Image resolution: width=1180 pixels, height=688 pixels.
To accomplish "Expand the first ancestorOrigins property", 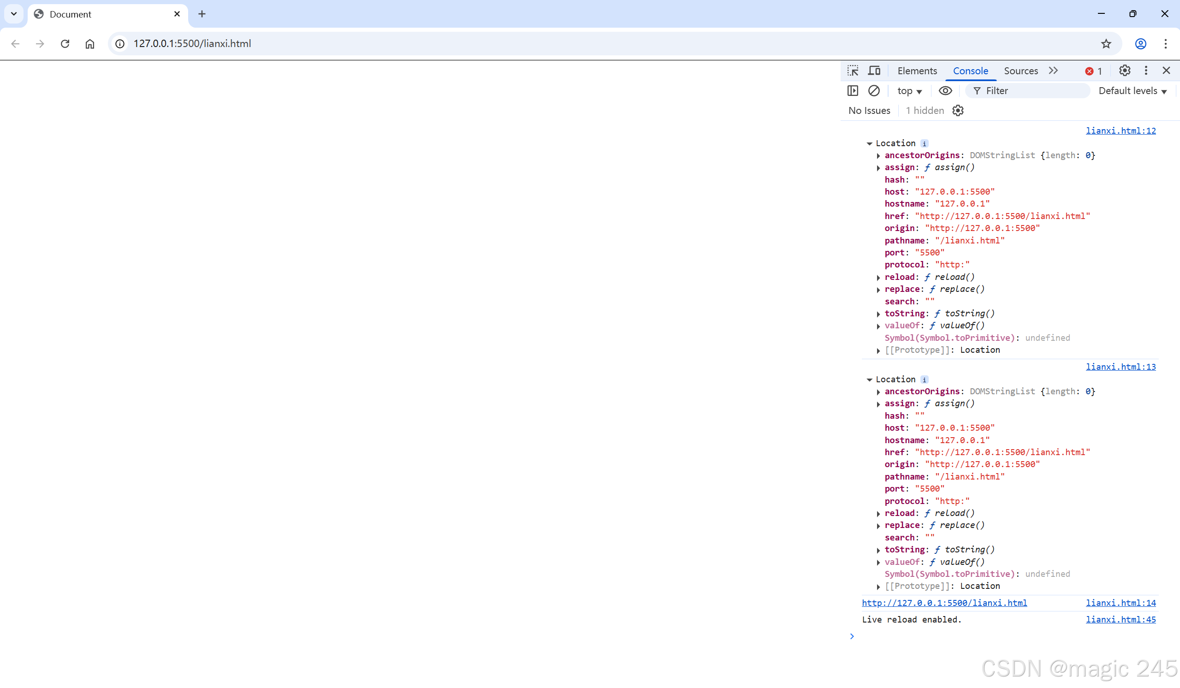I will pyautogui.click(x=878, y=156).
